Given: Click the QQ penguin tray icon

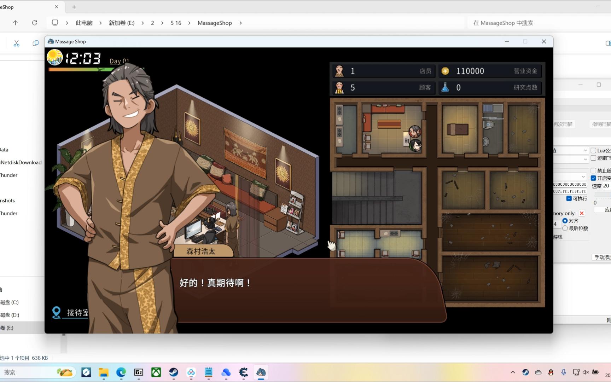Looking at the screenshot, I should coord(551,372).
